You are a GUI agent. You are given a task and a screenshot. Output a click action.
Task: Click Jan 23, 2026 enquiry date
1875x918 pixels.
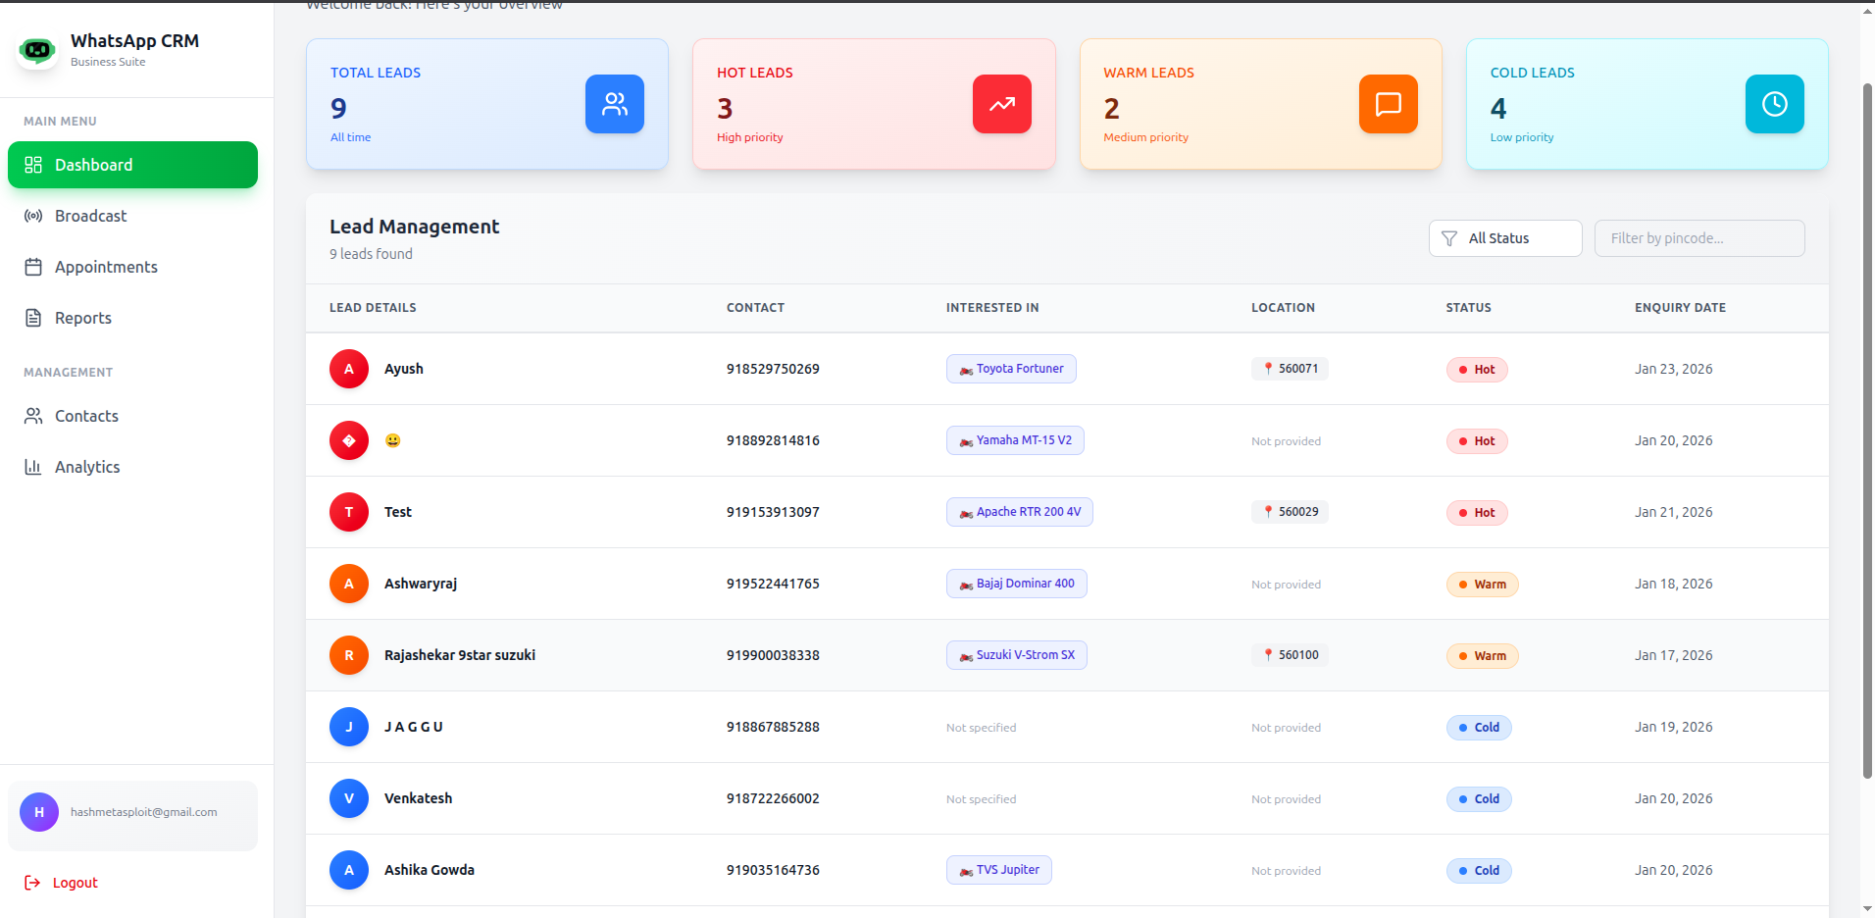tap(1673, 369)
